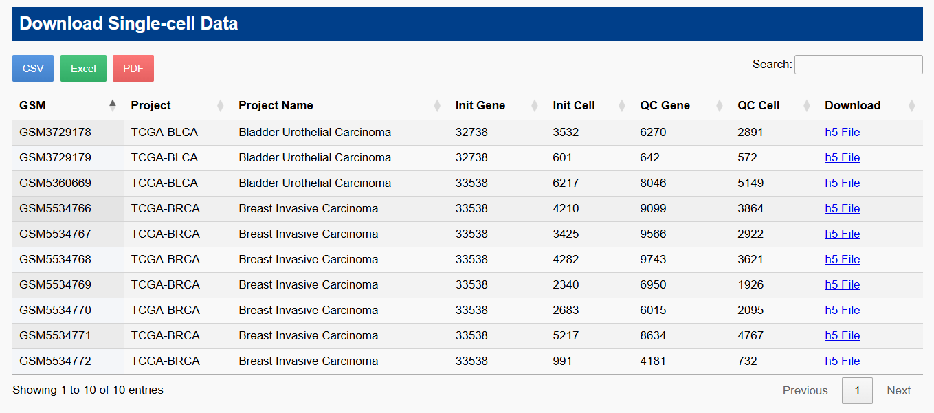Open h5 File link for GSM5360669
The height and width of the screenshot is (413, 934).
tap(842, 183)
